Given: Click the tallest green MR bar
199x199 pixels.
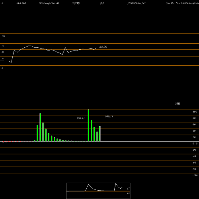Looking at the screenshot, I should coord(88,125).
